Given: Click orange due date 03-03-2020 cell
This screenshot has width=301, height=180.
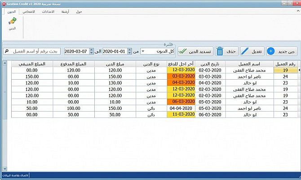Looking at the screenshot, I should click(x=181, y=76).
